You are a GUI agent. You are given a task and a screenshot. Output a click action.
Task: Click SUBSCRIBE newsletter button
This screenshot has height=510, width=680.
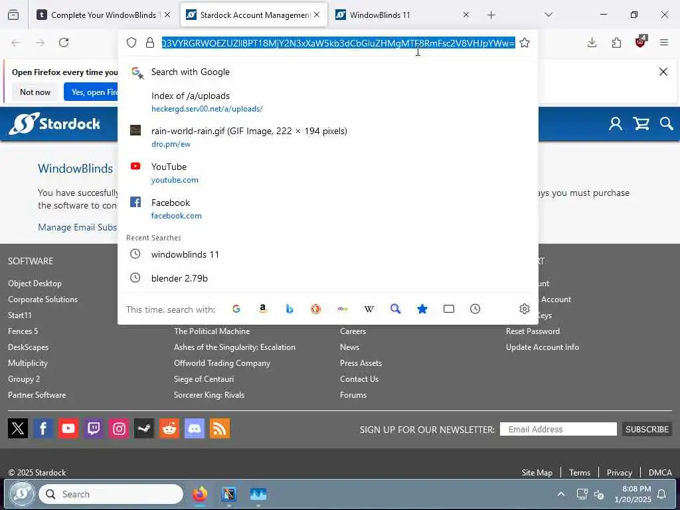(x=647, y=429)
